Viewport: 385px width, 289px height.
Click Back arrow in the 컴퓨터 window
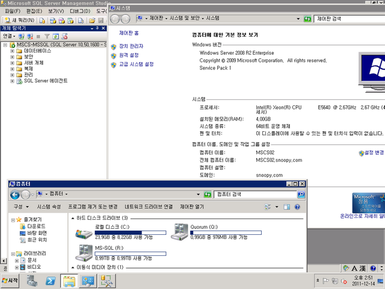coord(14,195)
